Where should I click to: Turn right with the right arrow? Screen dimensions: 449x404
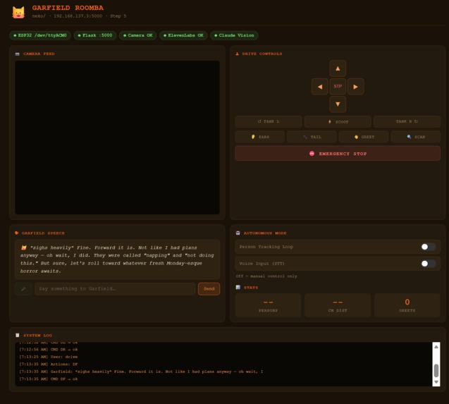coord(355,87)
